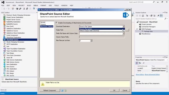Click the Union All icon

[x=4, y=58]
